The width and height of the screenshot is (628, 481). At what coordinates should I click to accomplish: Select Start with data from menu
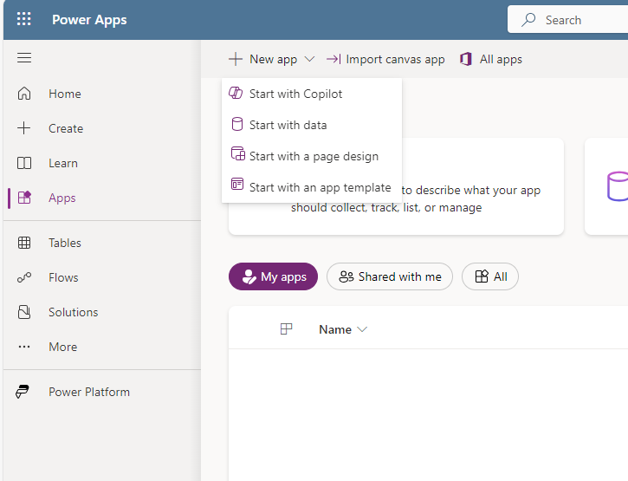pyautogui.click(x=288, y=125)
